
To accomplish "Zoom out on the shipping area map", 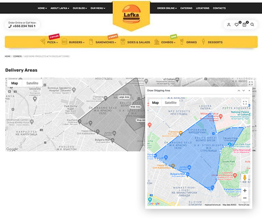I will 245,198.
